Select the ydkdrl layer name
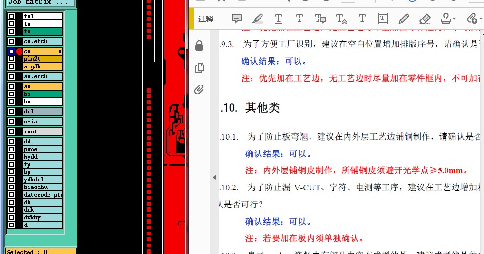 point(43,179)
